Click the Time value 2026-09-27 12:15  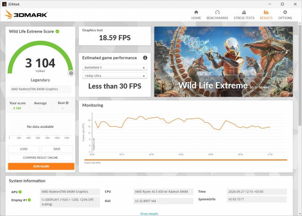(257, 192)
